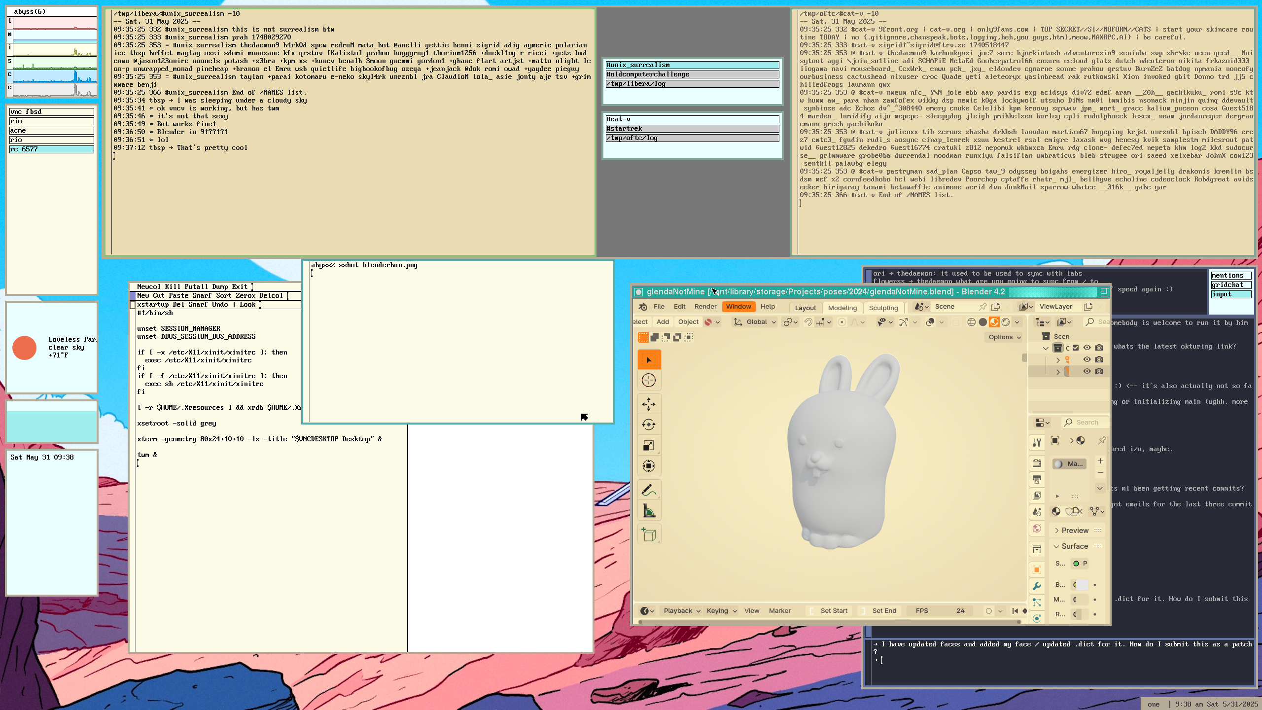The height and width of the screenshot is (710, 1262).
Task: Toggle the Collection exclude checkbox in outliner
Action: [1076, 348]
